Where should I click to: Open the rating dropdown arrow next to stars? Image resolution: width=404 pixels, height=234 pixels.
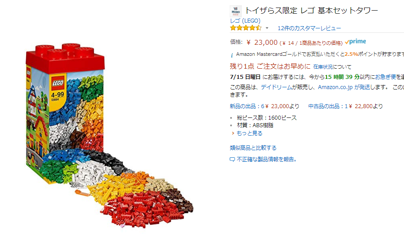click(x=267, y=28)
